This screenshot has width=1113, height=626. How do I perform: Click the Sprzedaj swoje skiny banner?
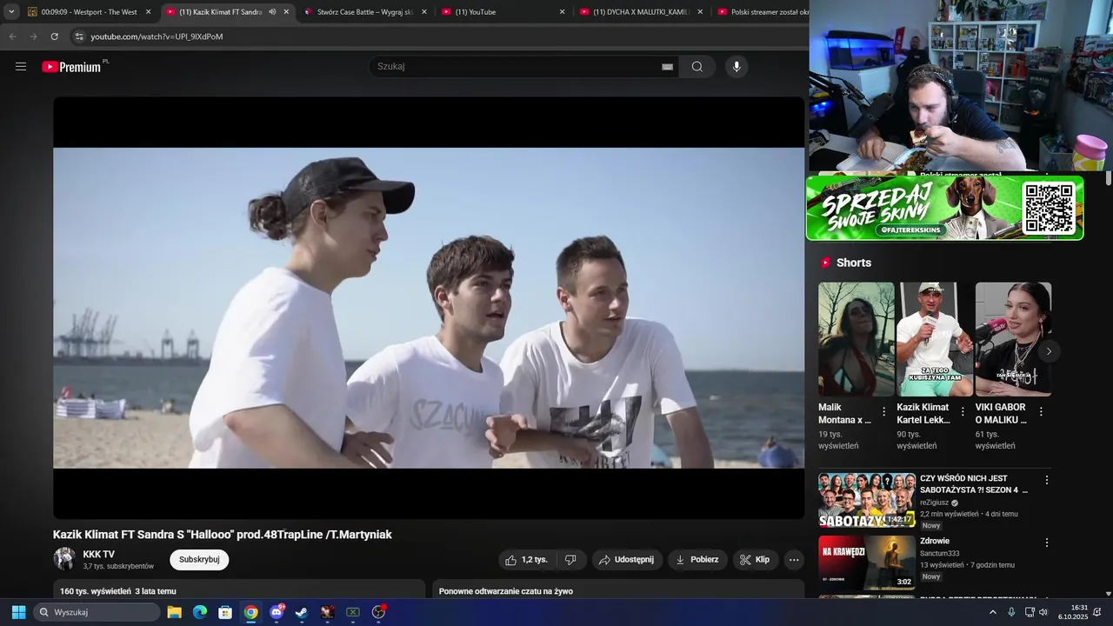[x=944, y=208]
